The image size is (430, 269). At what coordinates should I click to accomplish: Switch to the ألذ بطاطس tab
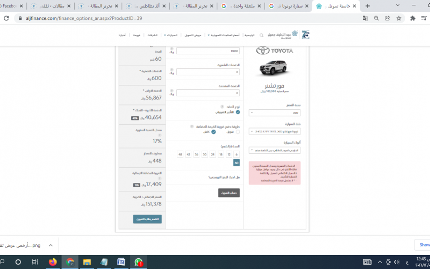145,6
